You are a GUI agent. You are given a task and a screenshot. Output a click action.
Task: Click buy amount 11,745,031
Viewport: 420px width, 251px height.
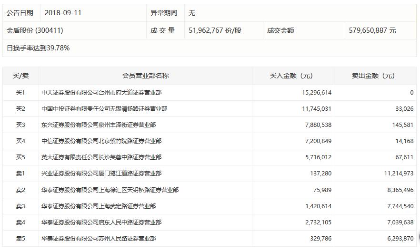pyautogui.click(x=317, y=109)
